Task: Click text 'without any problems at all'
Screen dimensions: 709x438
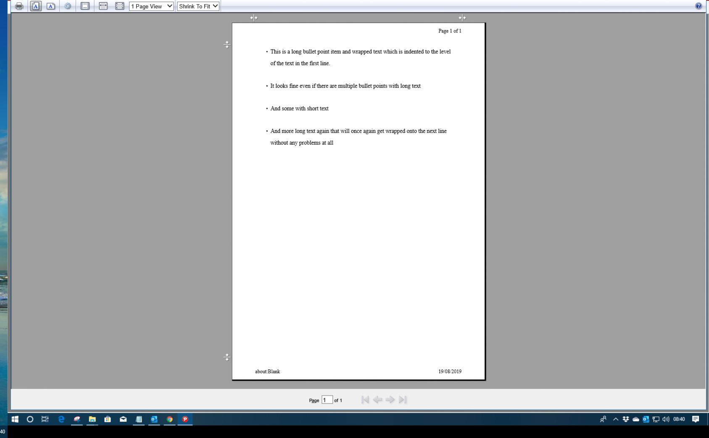Action: tap(302, 143)
